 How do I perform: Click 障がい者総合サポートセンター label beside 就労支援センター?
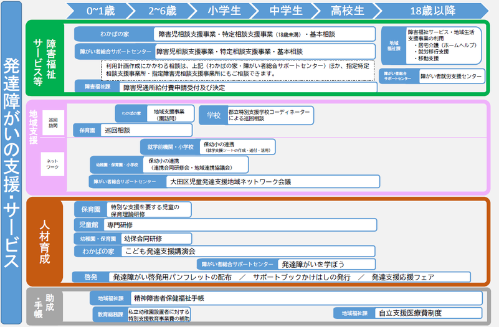pos(399,77)
